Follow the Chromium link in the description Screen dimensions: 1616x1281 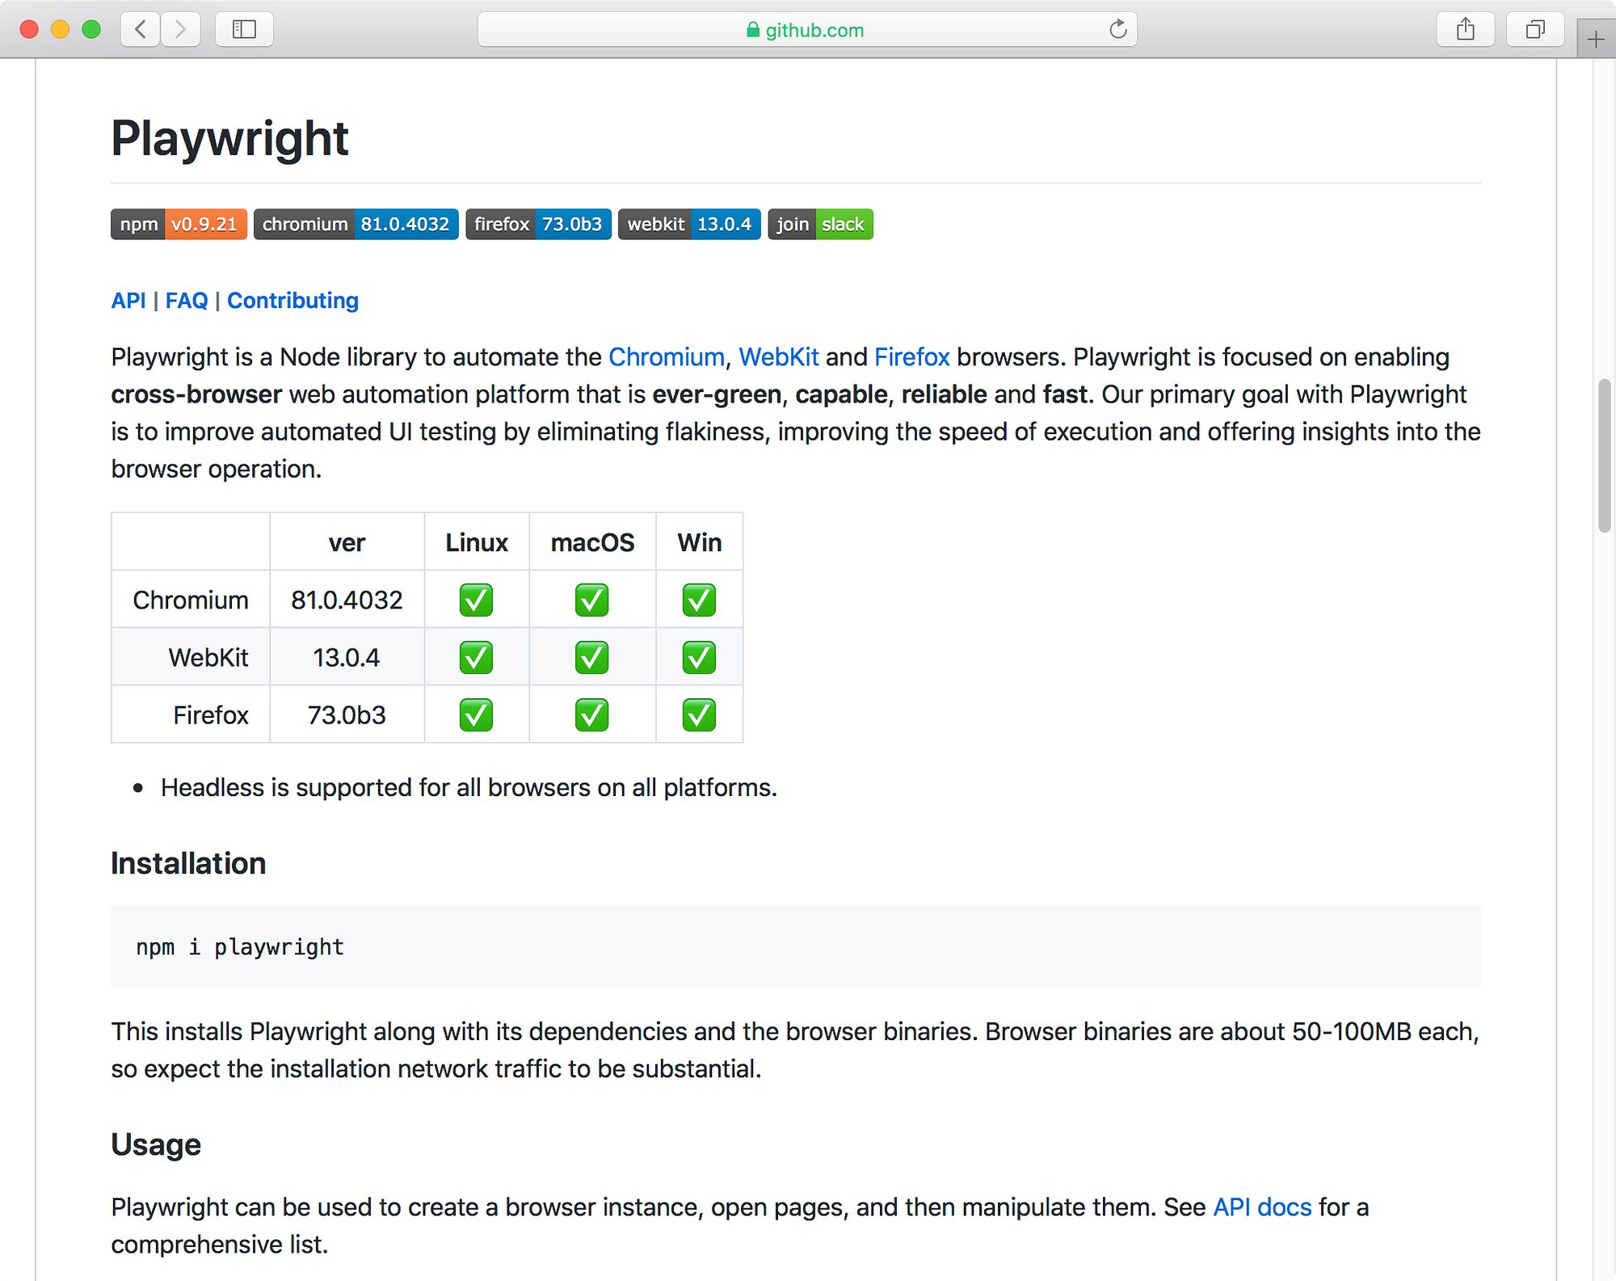point(667,357)
